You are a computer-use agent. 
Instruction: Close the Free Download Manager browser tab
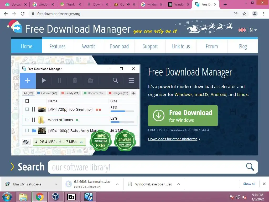tap(215, 4)
